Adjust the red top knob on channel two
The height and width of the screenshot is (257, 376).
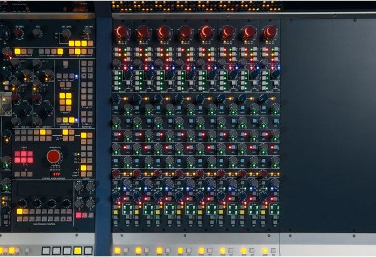pos(144,32)
